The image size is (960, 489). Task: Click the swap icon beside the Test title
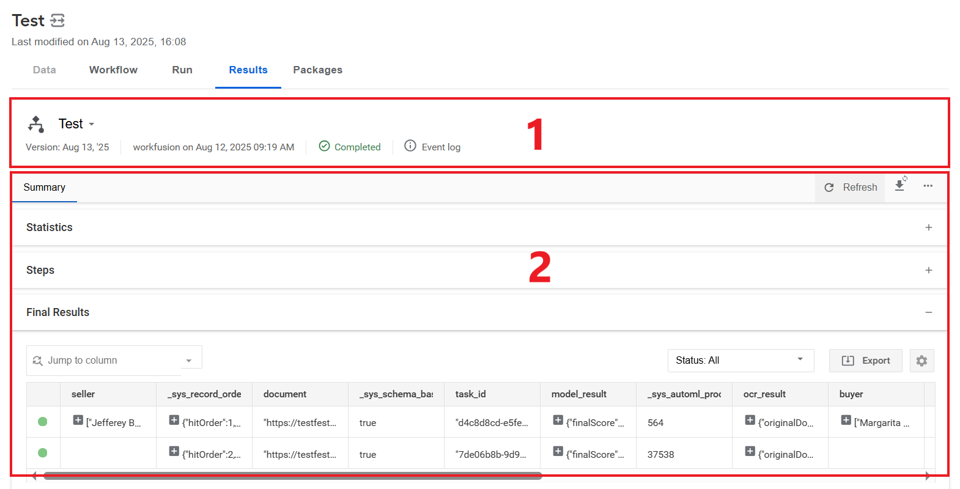tap(57, 21)
